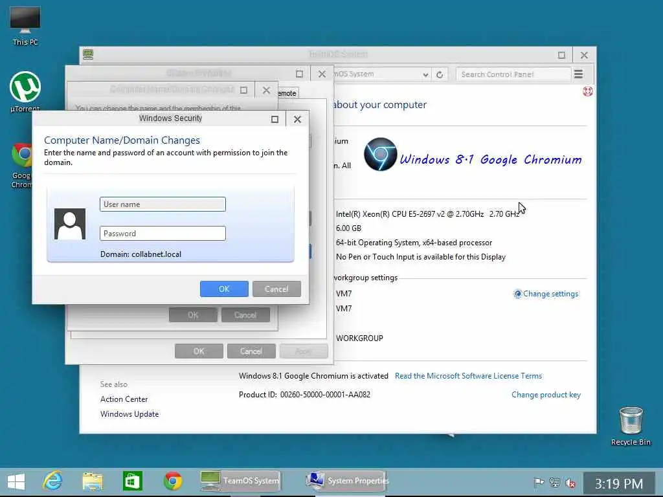Click the TeamOS System window title icon
663x497 pixels.
click(x=88, y=54)
